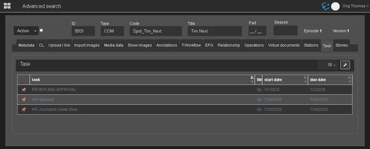Open the main menu grid icon
The image size is (370, 149).
coord(7,6)
